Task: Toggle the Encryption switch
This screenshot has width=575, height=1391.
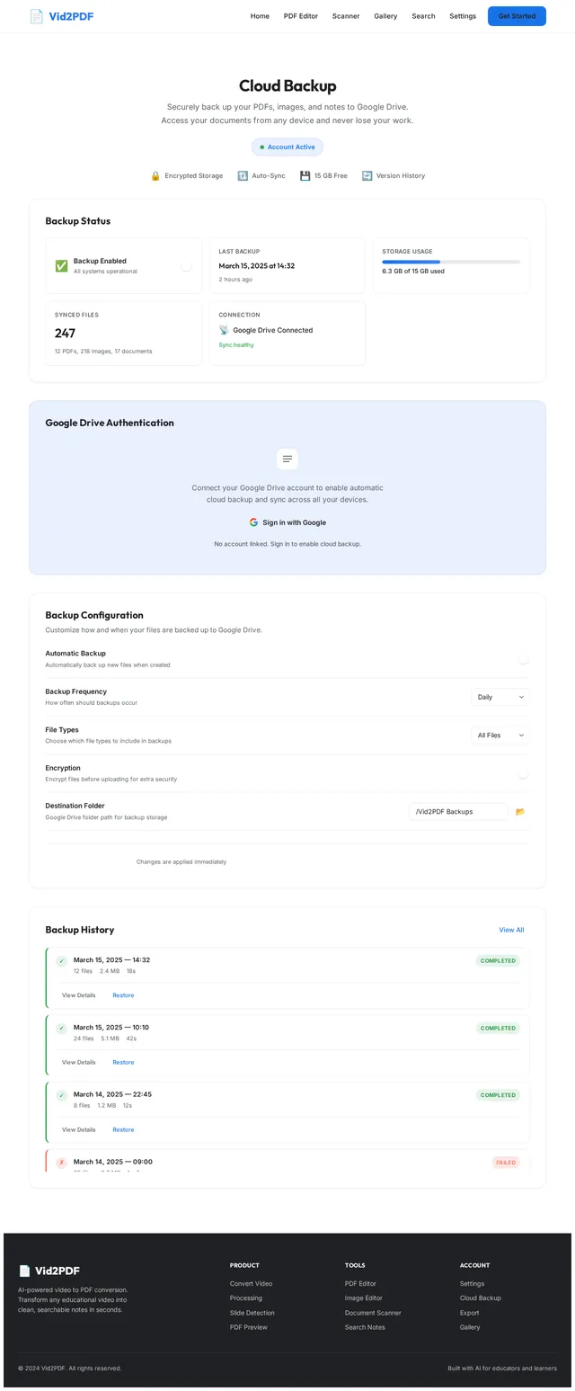Action: tap(523, 773)
